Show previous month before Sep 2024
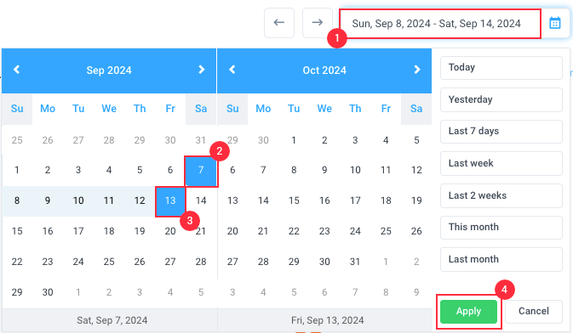This screenshot has height=333, width=573. click(16, 70)
